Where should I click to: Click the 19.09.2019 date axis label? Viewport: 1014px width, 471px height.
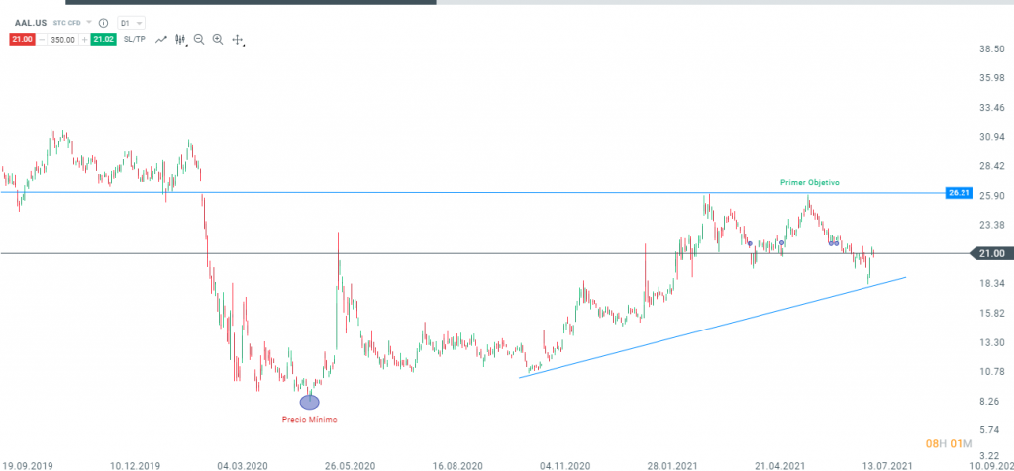tap(28, 465)
